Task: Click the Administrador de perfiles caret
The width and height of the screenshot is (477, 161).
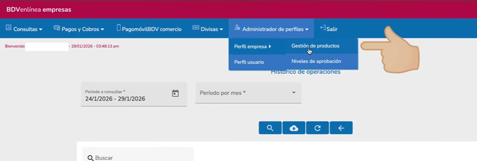Action: 307,29
